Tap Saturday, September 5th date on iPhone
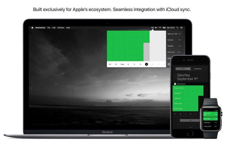Screen dimensions: 225x141 click(187, 77)
